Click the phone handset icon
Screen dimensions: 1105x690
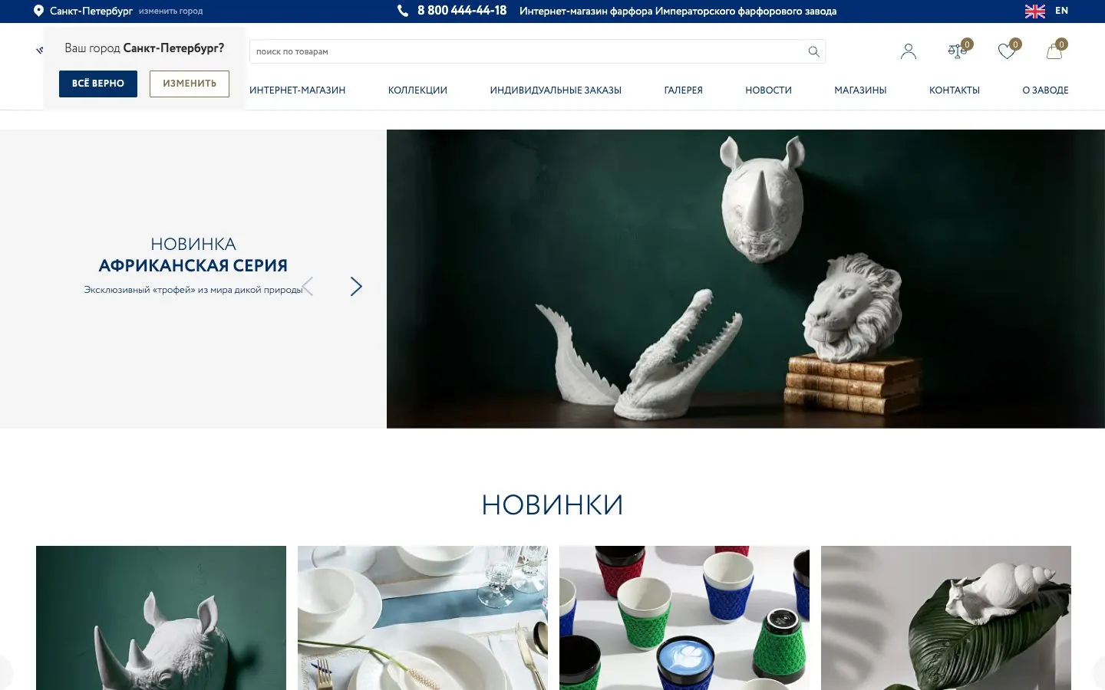click(x=403, y=11)
